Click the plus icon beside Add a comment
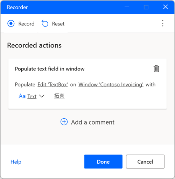This screenshot has height=179, width=175. 64,122
